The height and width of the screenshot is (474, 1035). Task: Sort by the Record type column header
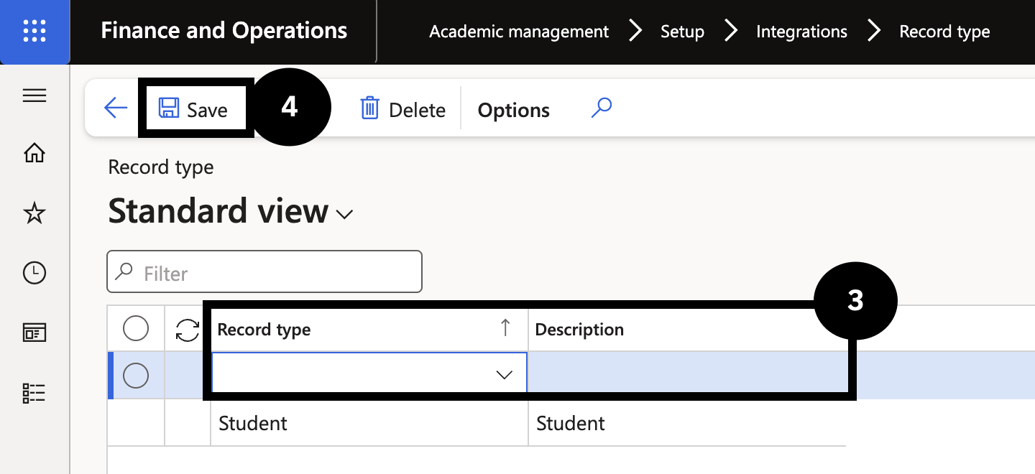pos(369,330)
